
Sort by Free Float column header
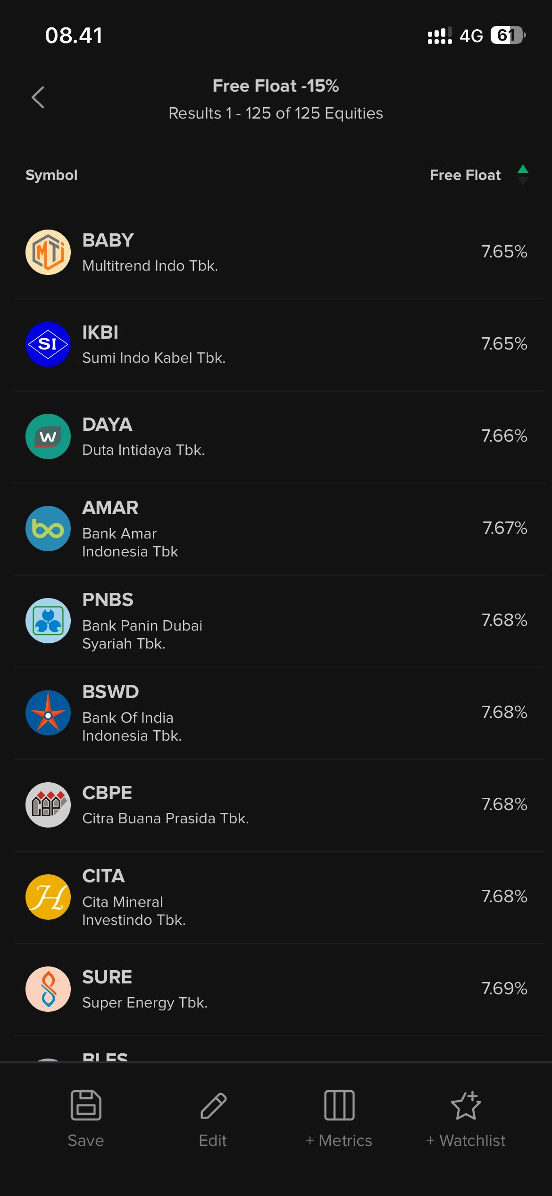(x=465, y=175)
